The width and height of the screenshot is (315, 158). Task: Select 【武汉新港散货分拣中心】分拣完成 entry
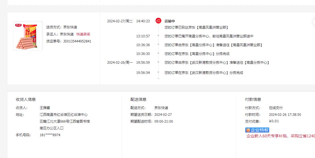[204, 73]
